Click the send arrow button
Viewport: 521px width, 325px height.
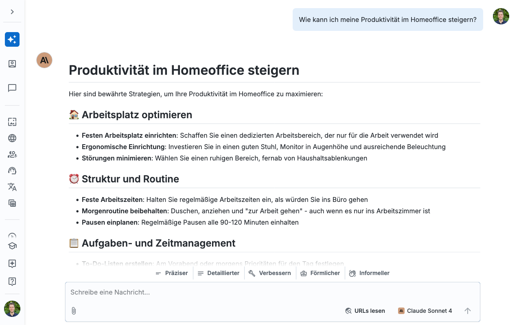pos(468,311)
